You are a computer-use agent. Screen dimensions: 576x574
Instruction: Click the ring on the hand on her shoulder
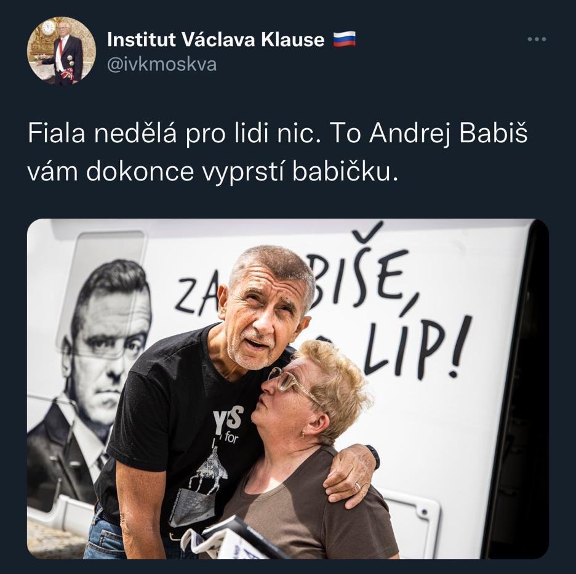coord(357,487)
